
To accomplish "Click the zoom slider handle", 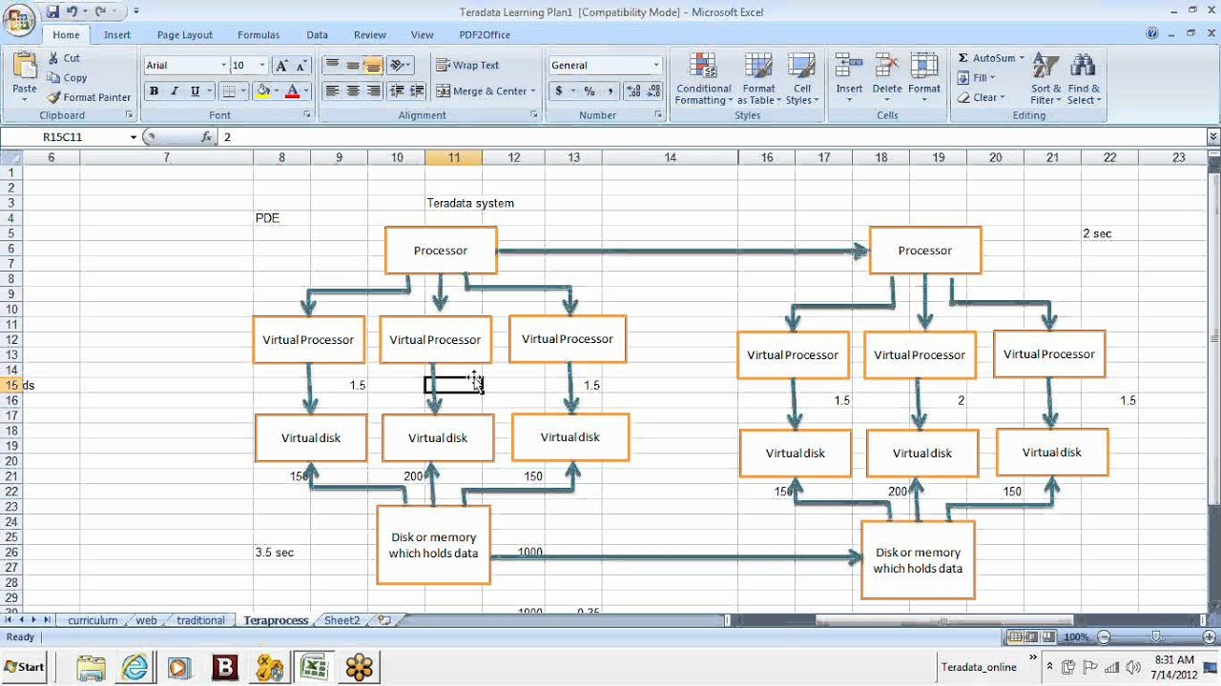I will (1156, 636).
